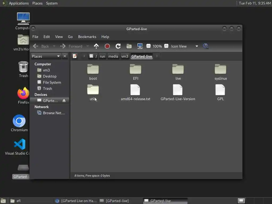Open the Help menu
This screenshot has height=204, width=272.
coord(105,37)
